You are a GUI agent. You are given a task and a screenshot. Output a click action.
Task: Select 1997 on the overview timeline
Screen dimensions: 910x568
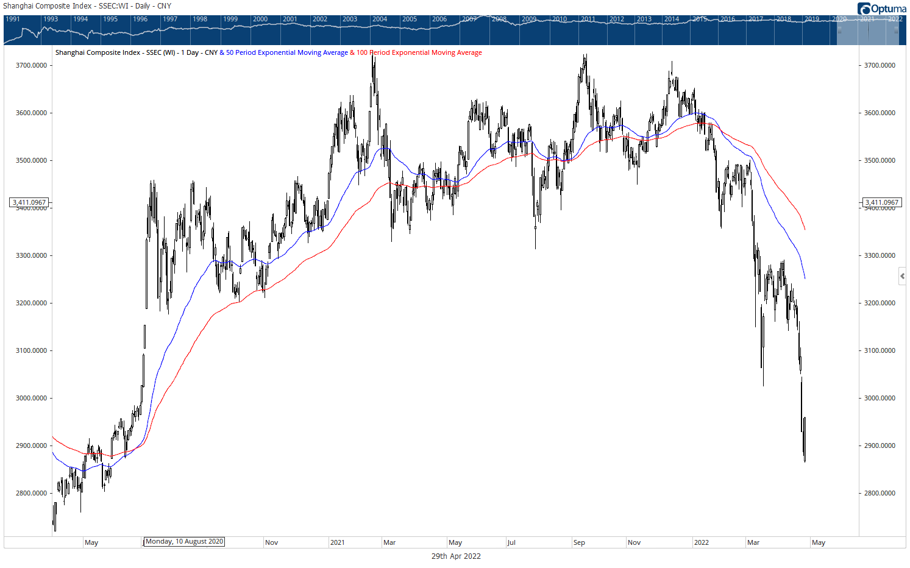pos(170,19)
